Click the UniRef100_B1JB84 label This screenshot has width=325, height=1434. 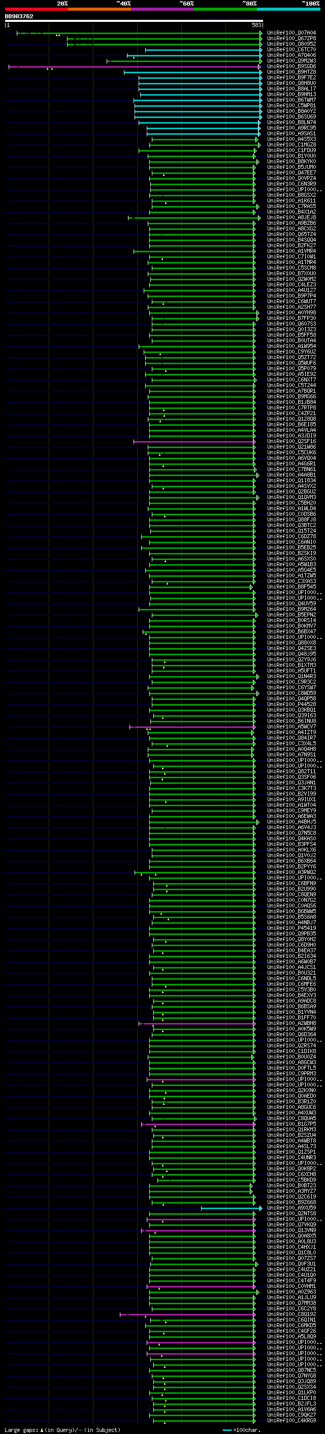click(291, 402)
